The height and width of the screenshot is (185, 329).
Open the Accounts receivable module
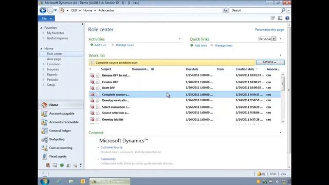61,122
